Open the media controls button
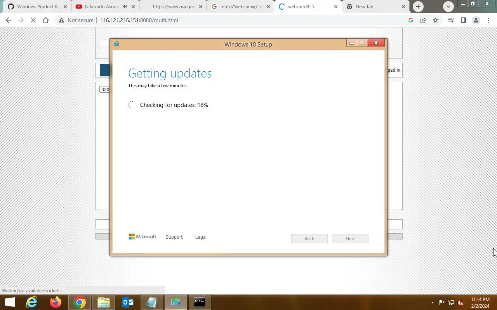This screenshot has width=497, height=310. [x=451, y=20]
